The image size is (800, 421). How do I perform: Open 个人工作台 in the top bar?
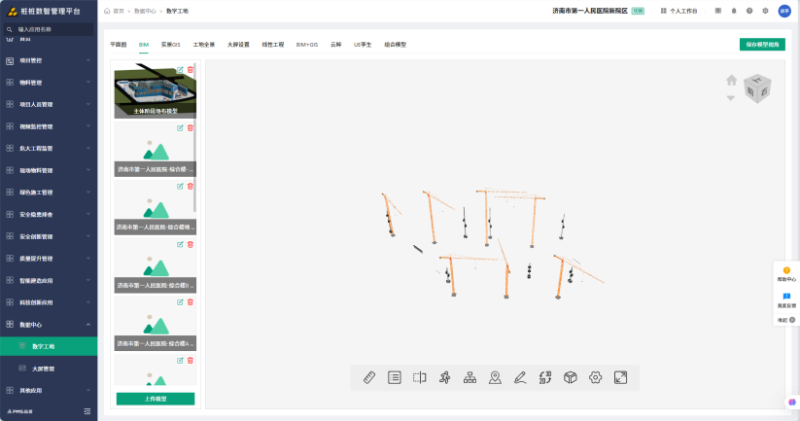(x=679, y=11)
